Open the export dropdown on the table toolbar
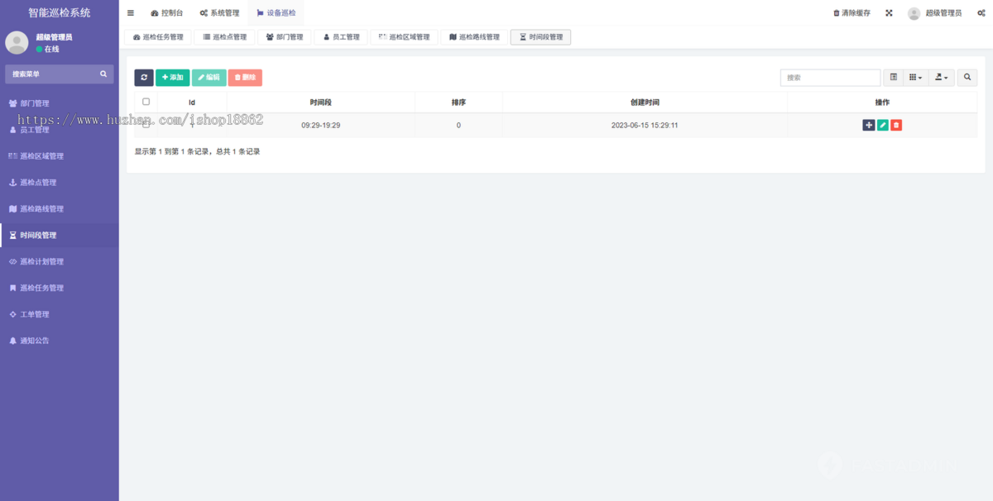The height and width of the screenshot is (501, 993). point(940,77)
